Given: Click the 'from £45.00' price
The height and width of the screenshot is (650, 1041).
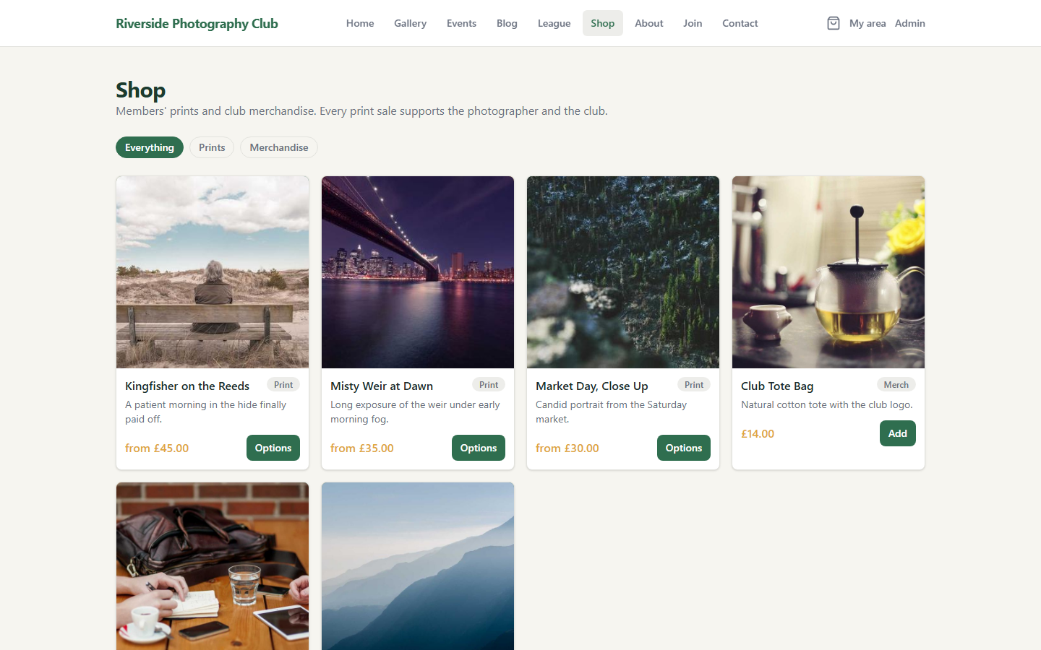Looking at the screenshot, I should (157, 448).
